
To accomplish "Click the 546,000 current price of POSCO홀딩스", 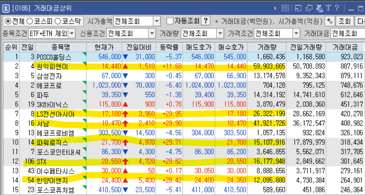I will tap(110, 57).
